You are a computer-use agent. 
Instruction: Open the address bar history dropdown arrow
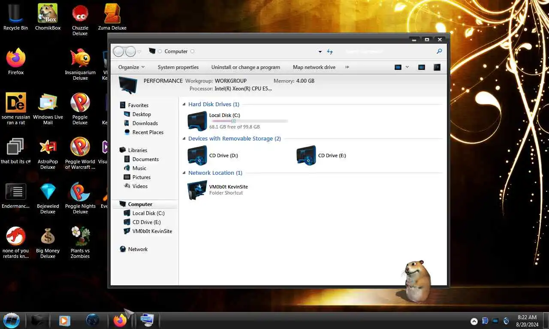[x=320, y=51]
